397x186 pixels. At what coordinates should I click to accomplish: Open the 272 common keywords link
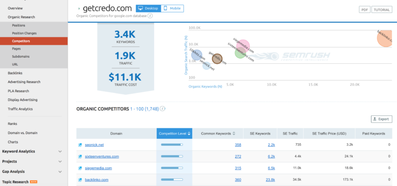tap(238, 157)
